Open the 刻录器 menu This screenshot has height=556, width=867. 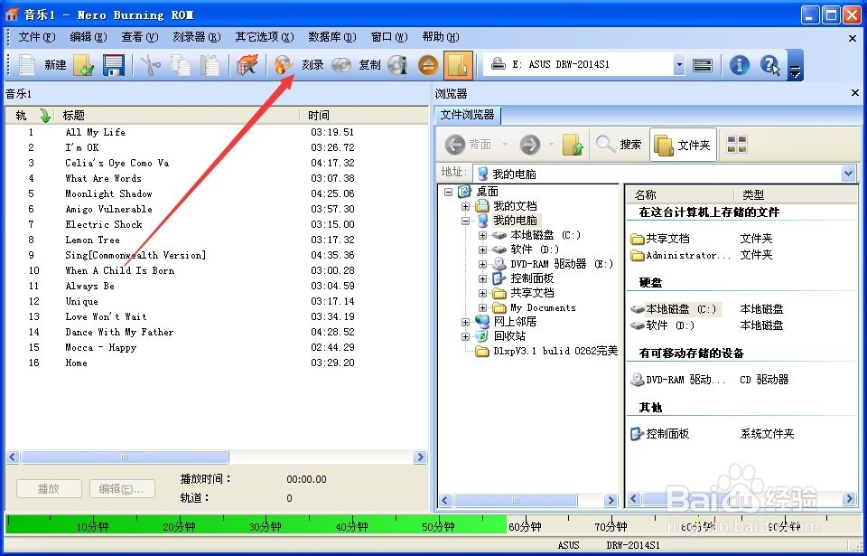pyautogui.click(x=196, y=37)
